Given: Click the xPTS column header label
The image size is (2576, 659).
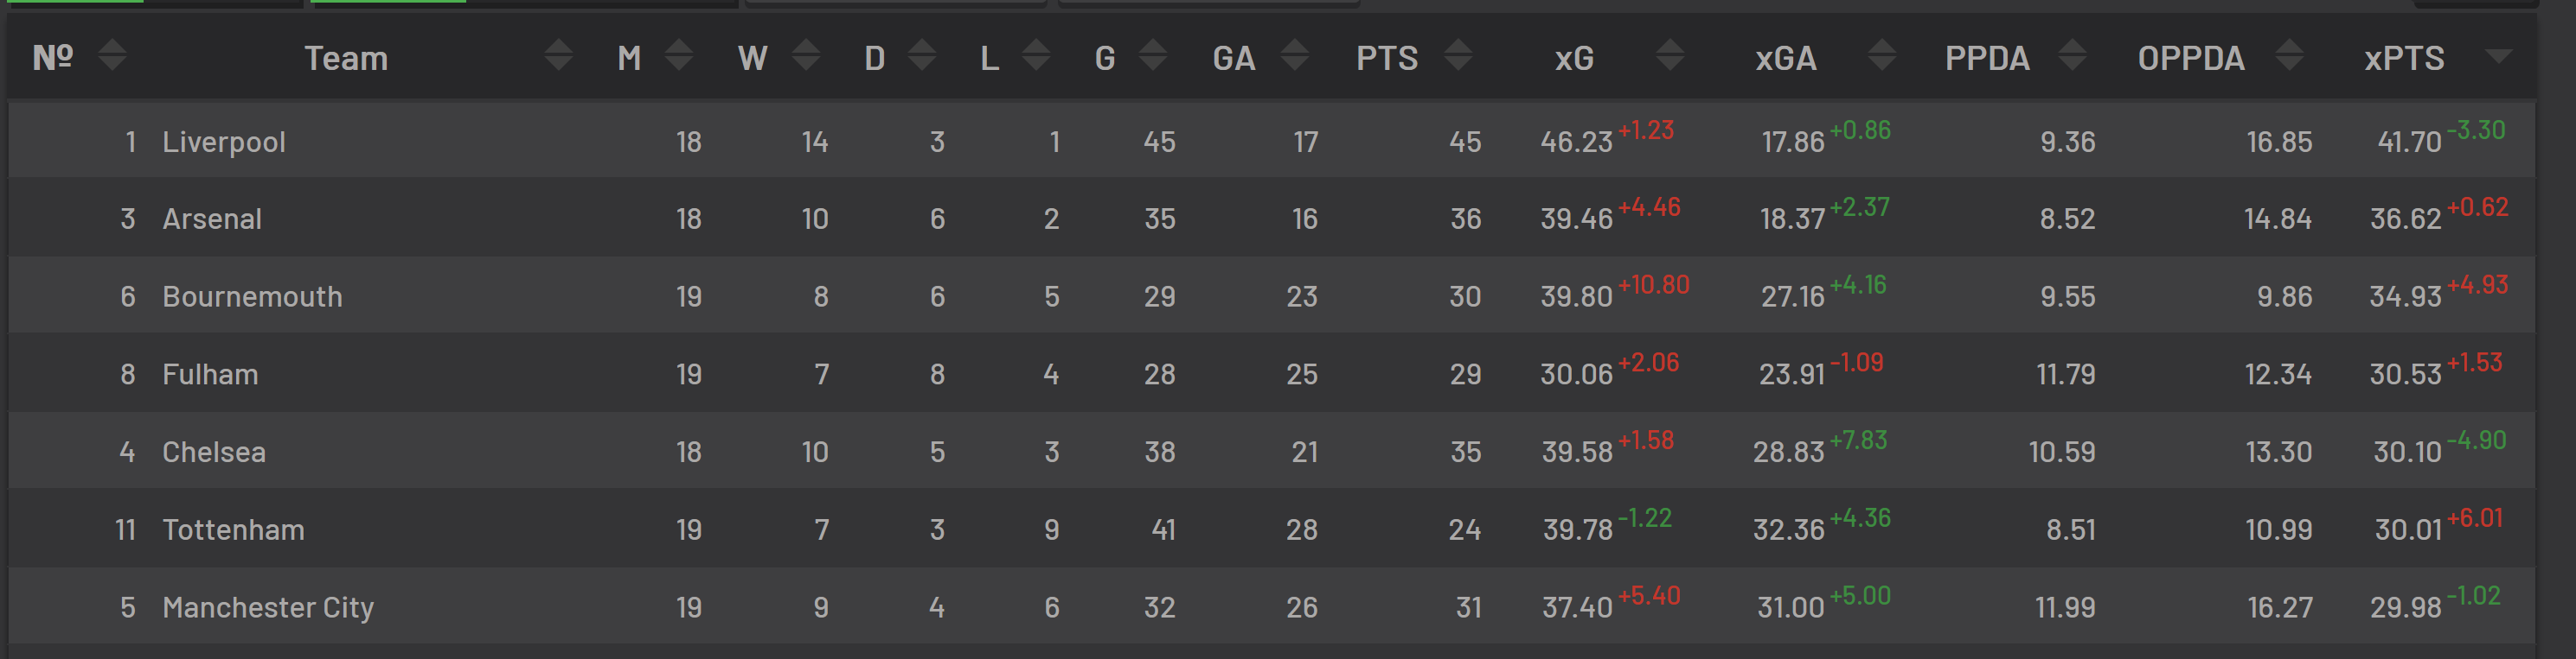Looking at the screenshot, I should coord(2404,58).
